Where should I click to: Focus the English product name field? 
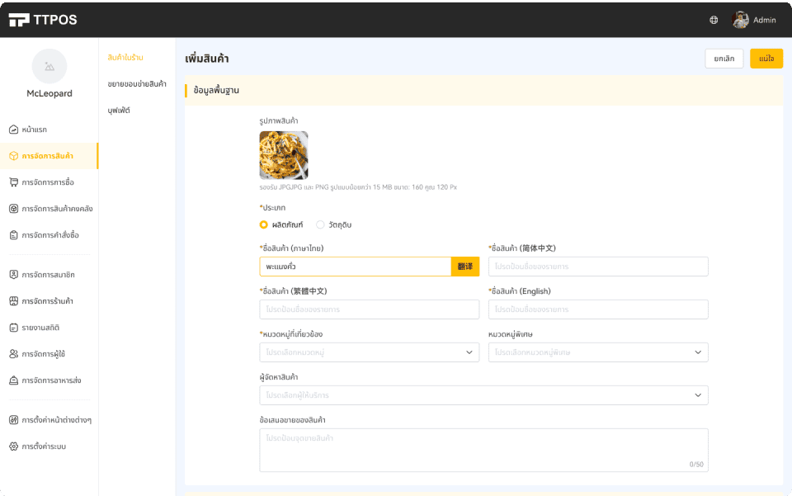(598, 309)
